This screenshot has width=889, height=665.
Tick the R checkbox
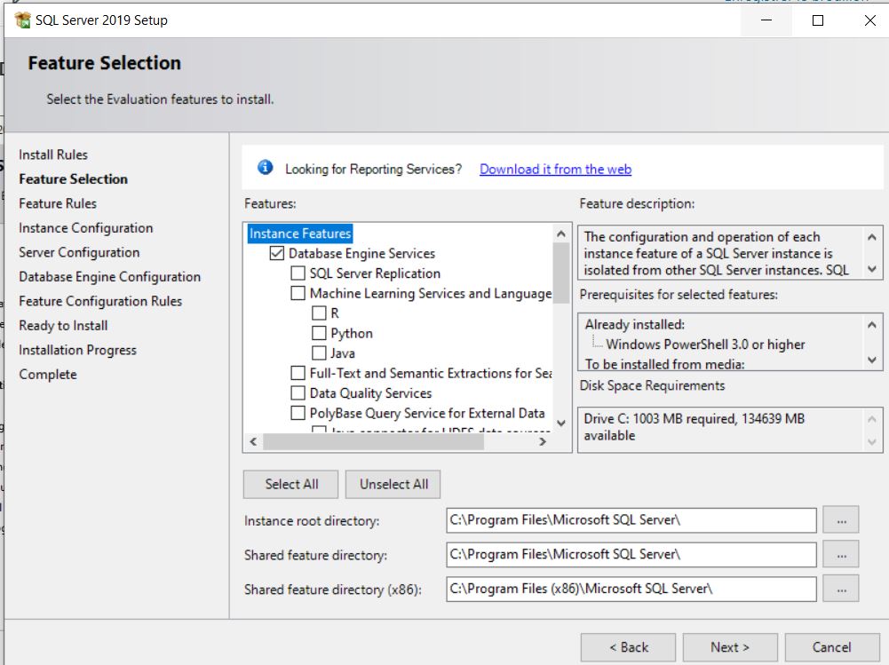coord(319,313)
